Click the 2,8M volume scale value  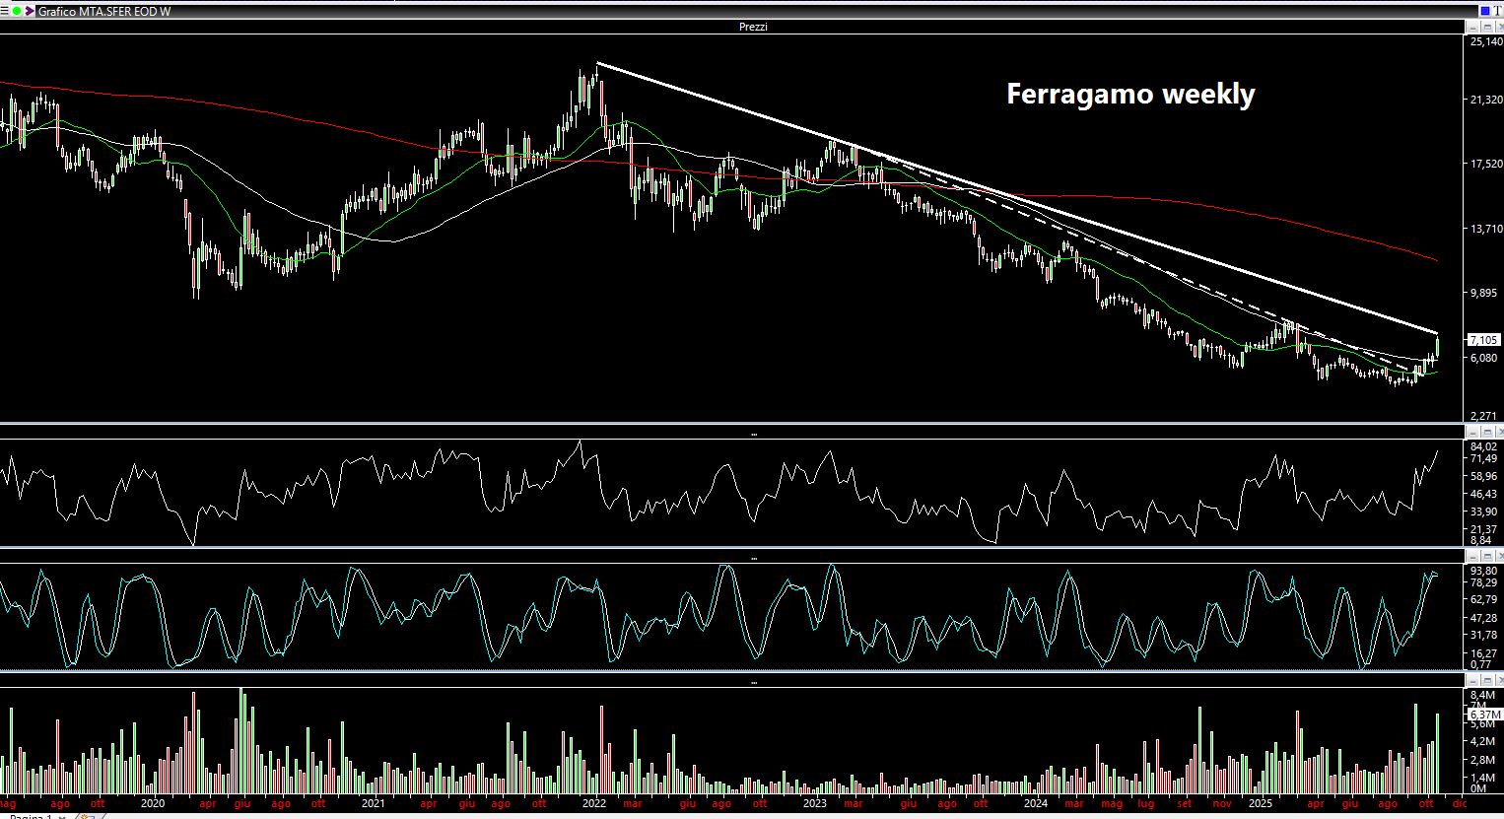click(1480, 760)
